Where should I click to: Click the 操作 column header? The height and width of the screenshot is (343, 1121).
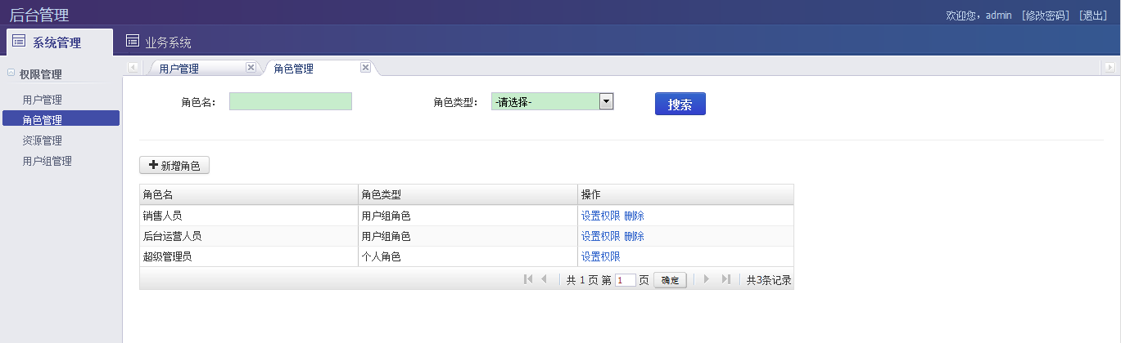pos(685,194)
